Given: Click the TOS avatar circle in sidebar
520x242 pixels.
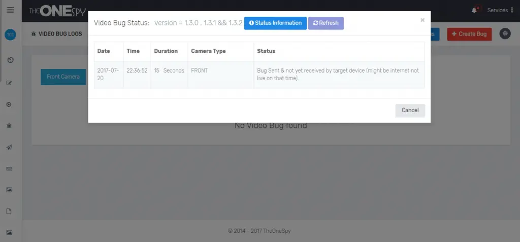Looking at the screenshot, I should (x=10, y=34).
